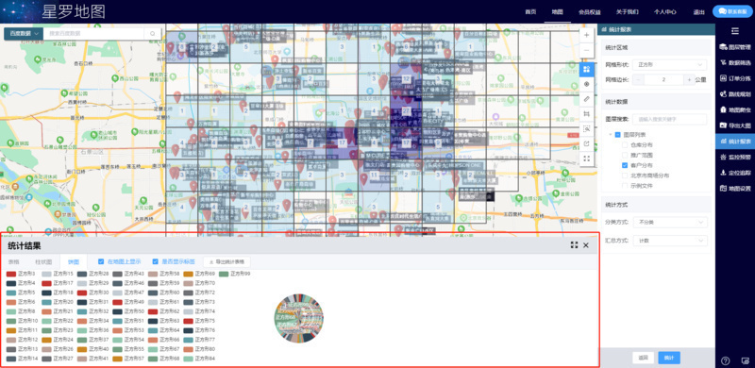Screen dimensions: 755x368
Task: Click the pie chart in the results panel
Action: pyautogui.click(x=298, y=318)
